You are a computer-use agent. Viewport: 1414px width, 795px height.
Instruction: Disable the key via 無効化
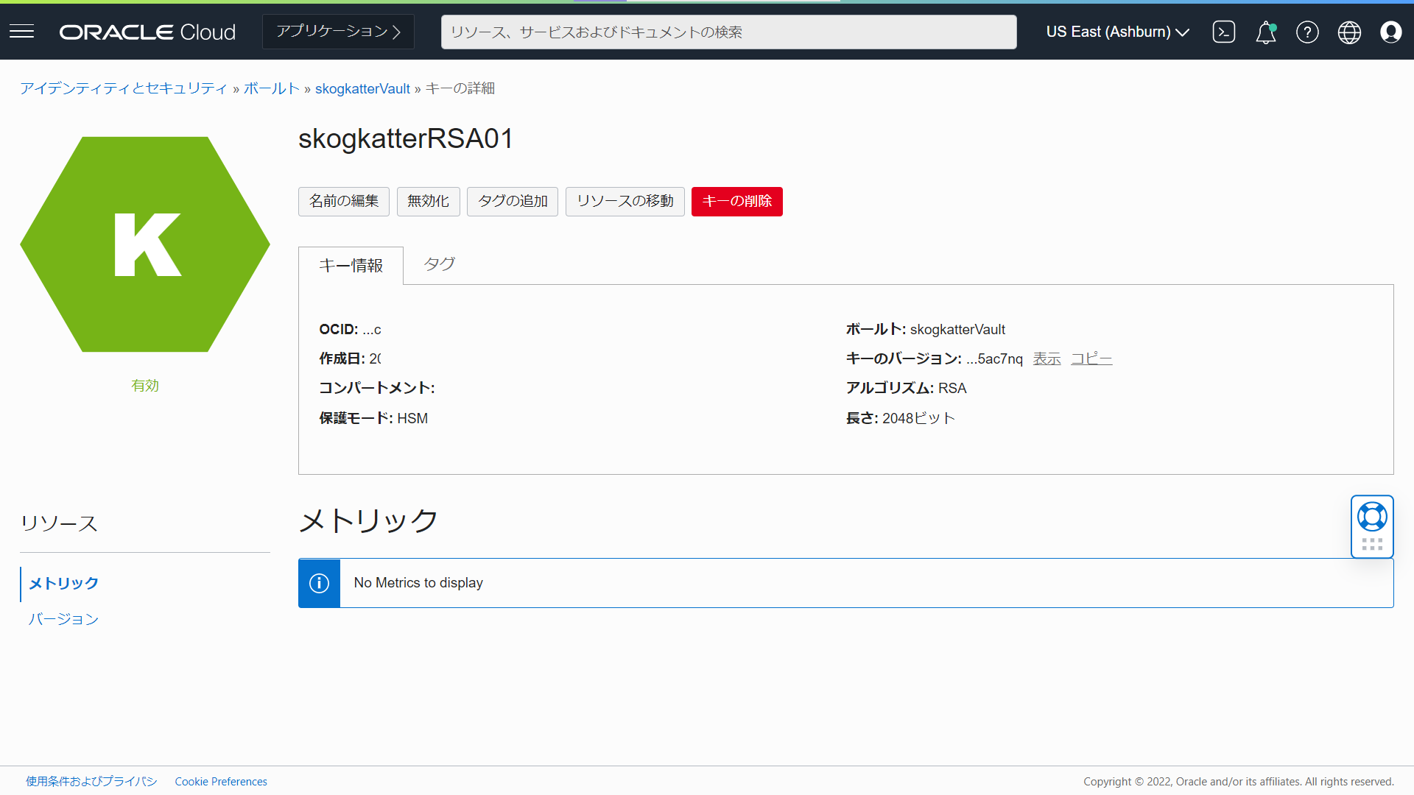click(428, 201)
